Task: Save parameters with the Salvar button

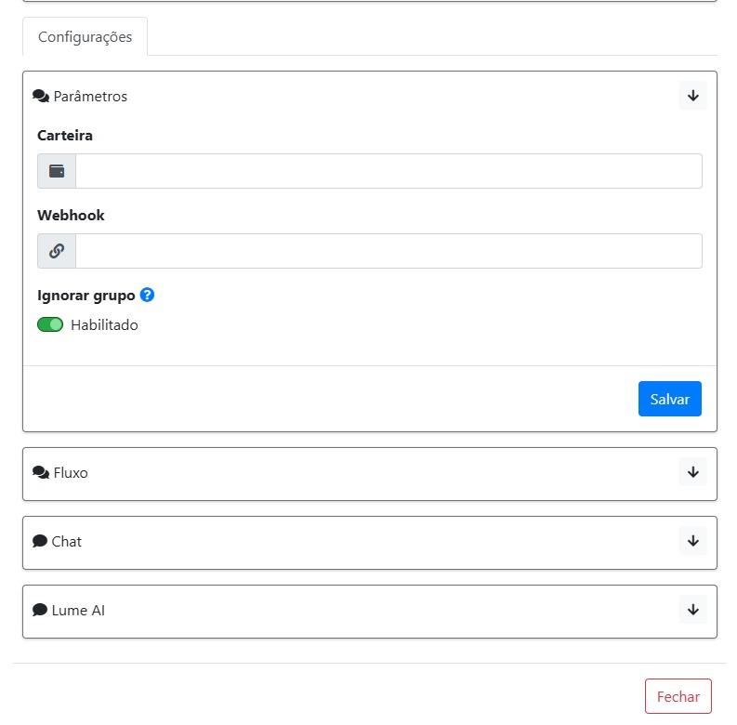Action: pos(670,399)
